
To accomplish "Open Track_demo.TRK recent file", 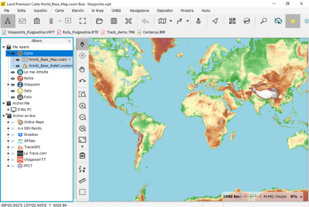I will click(118, 32).
